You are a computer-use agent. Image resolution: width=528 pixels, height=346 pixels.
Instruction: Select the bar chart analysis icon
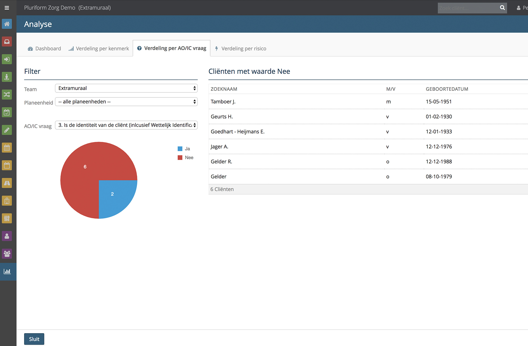pyautogui.click(x=7, y=271)
